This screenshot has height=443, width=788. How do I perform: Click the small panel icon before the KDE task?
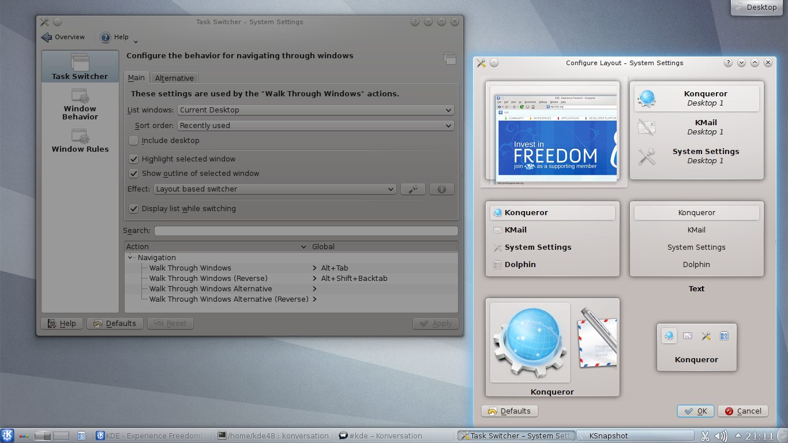(81, 436)
